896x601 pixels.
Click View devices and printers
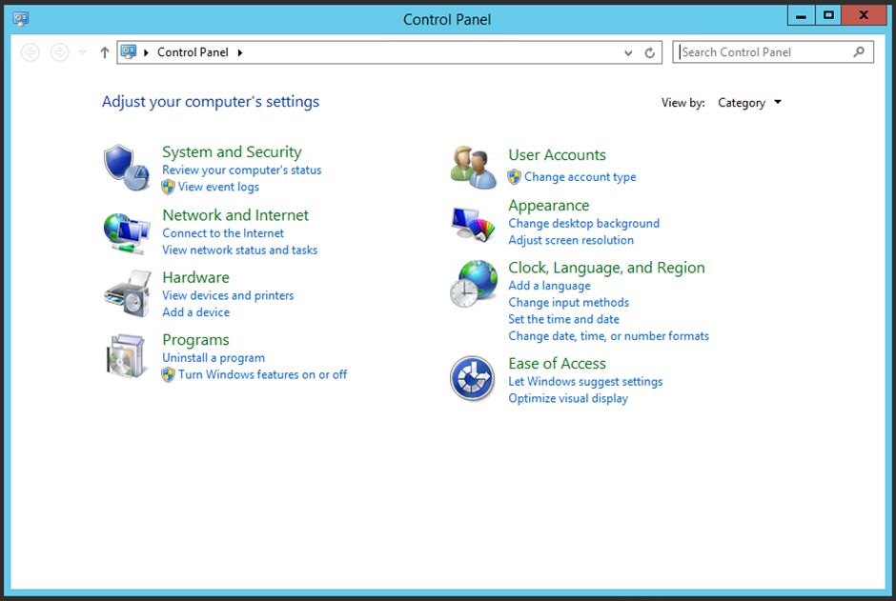228,295
